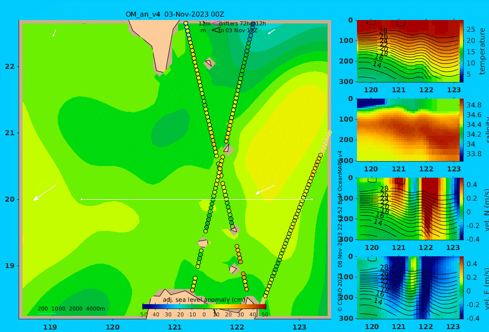Click the east endpoint of white transect line

click(312, 199)
